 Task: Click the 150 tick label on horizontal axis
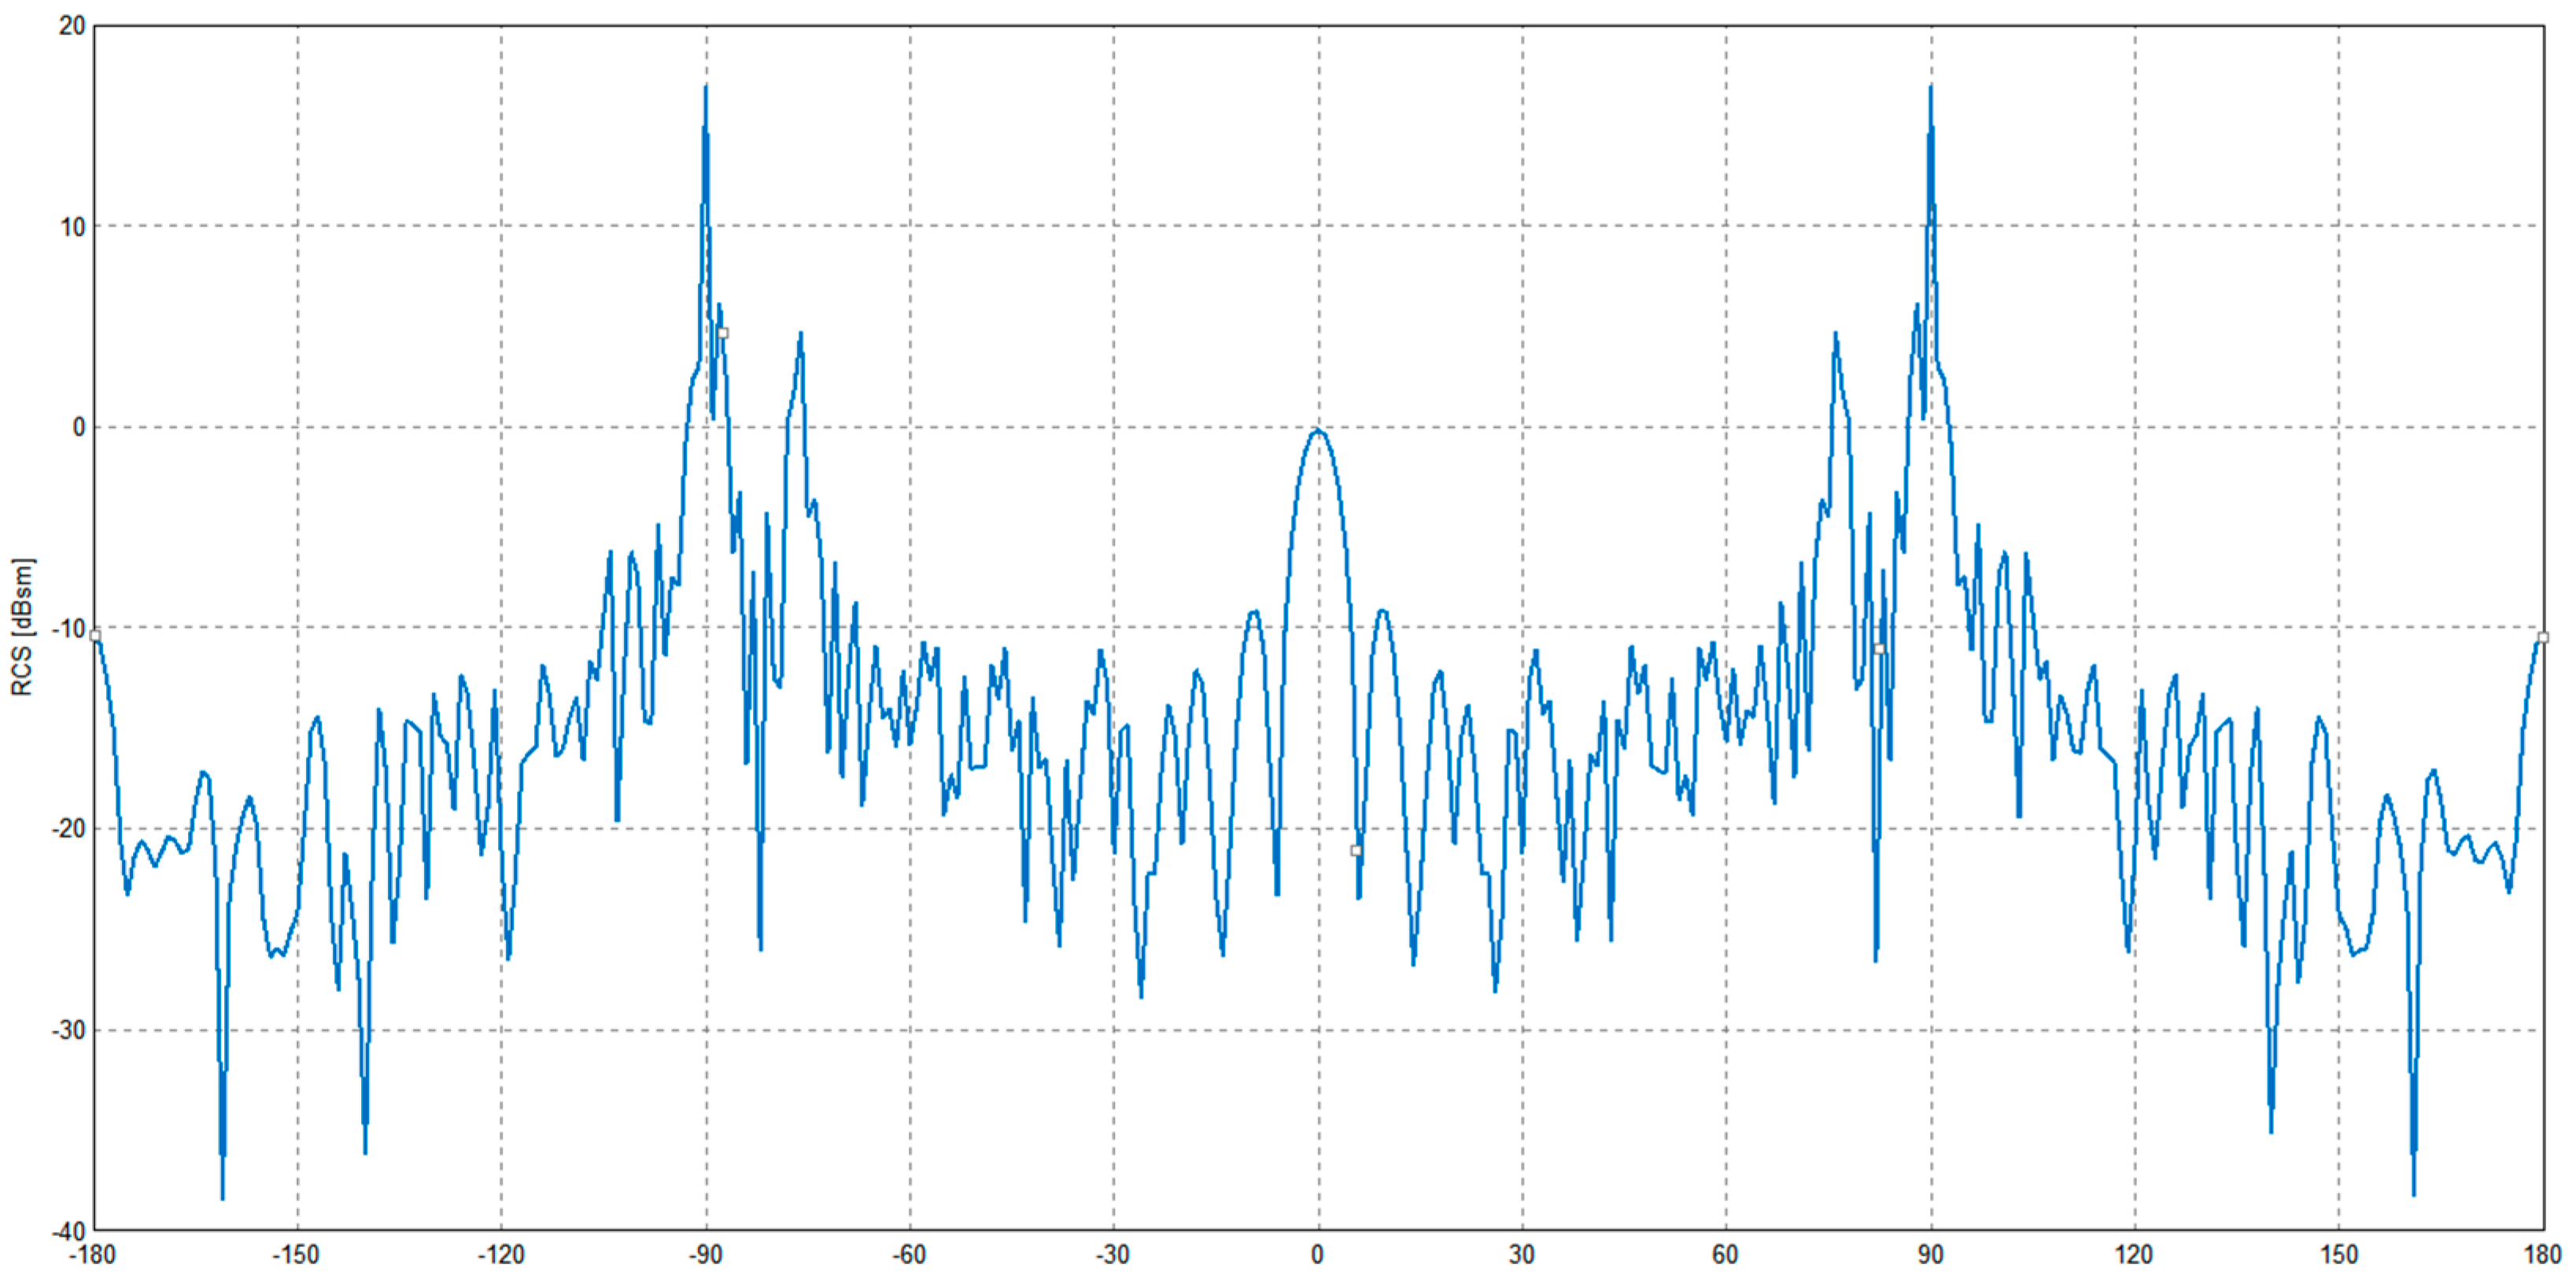click(2338, 1255)
